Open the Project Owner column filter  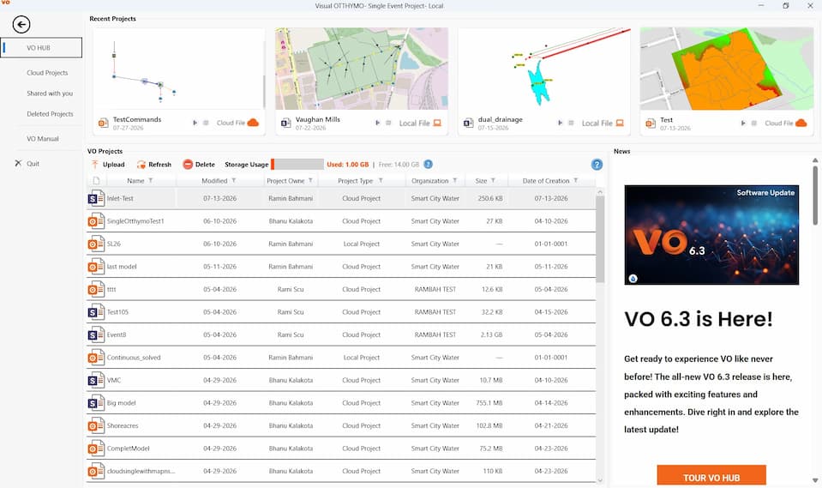[x=310, y=180]
